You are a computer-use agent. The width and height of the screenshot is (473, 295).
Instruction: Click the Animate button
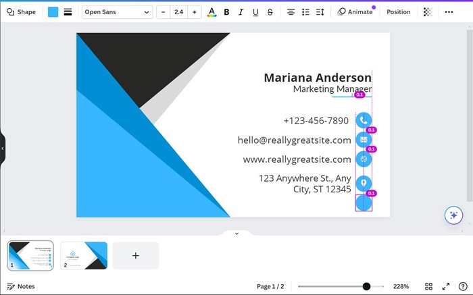pos(355,12)
